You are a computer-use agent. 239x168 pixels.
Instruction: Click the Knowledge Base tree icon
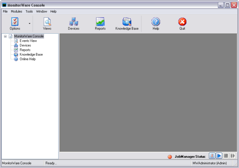pyautogui.click(x=16, y=54)
